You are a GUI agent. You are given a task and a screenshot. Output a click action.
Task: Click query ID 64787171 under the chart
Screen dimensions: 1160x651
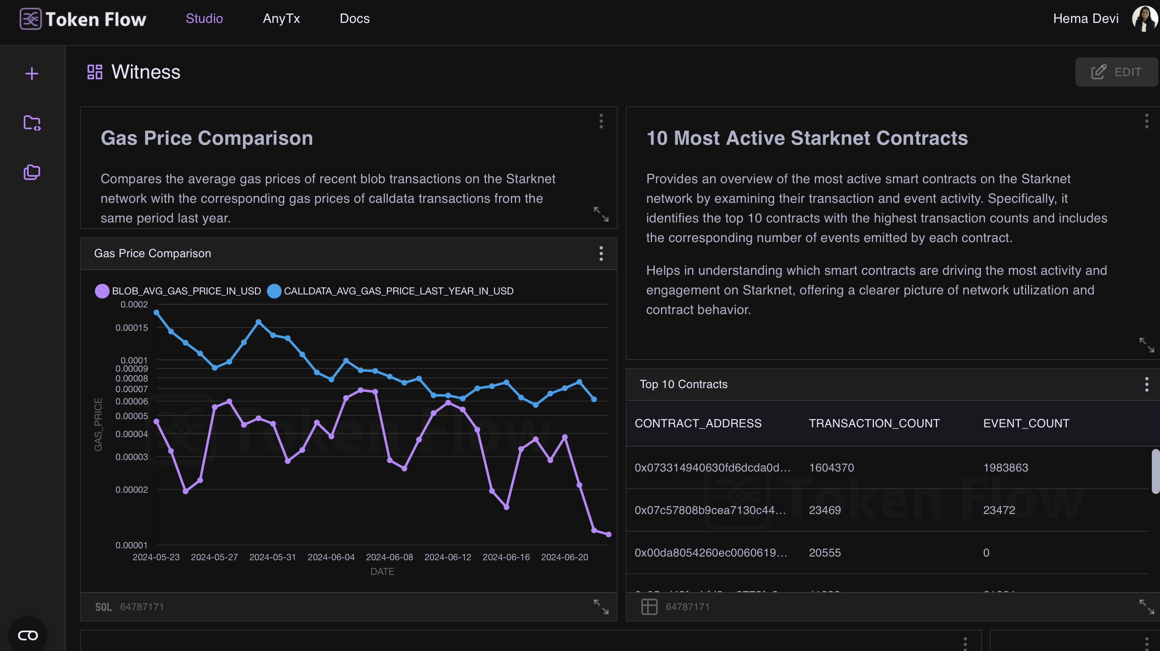coord(142,607)
